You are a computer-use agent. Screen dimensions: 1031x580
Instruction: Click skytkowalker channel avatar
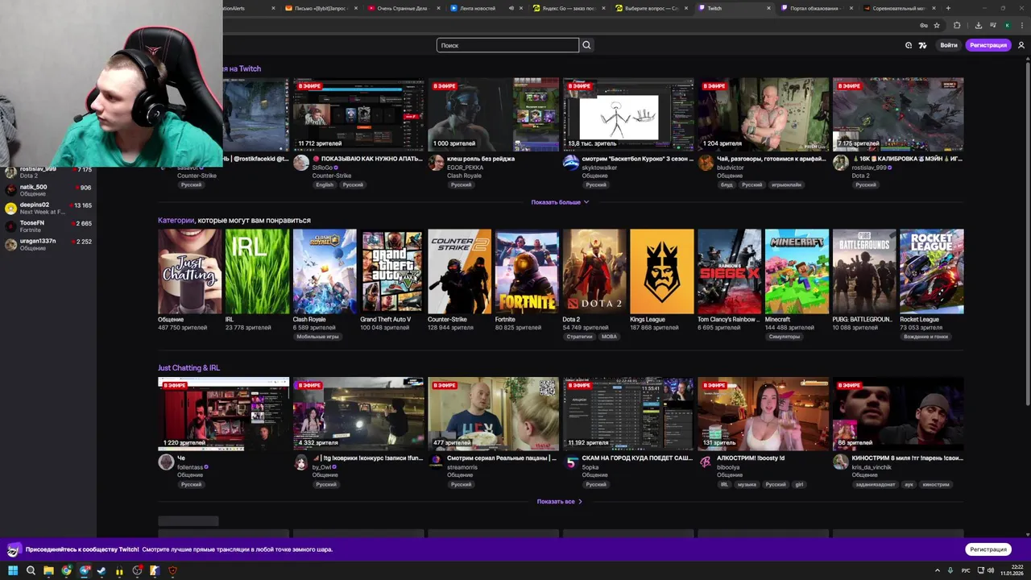(x=571, y=163)
